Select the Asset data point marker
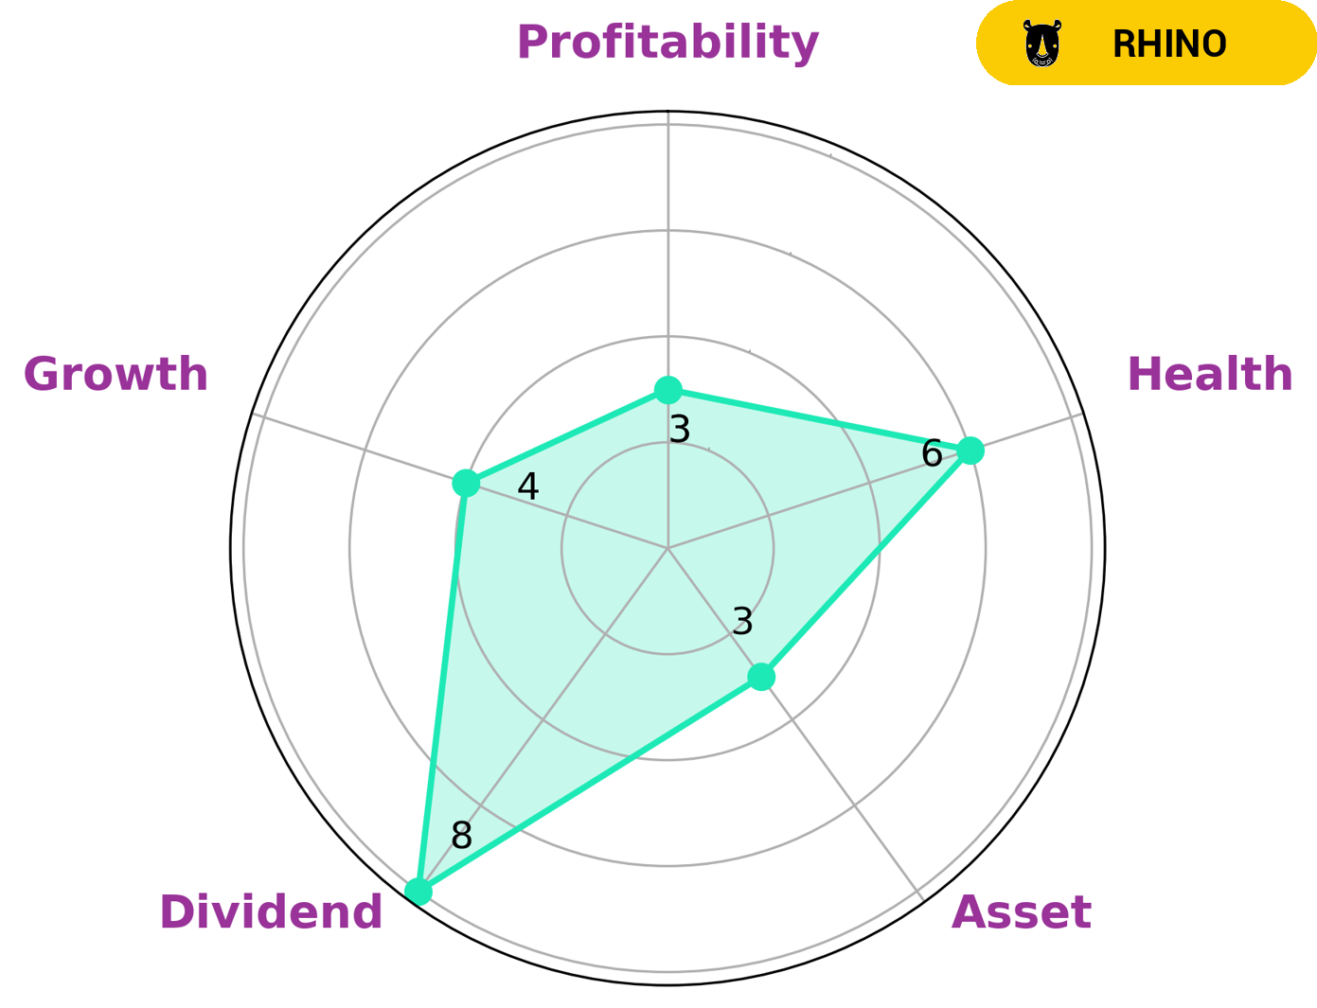The height and width of the screenshot is (1008, 1317). tap(761, 677)
